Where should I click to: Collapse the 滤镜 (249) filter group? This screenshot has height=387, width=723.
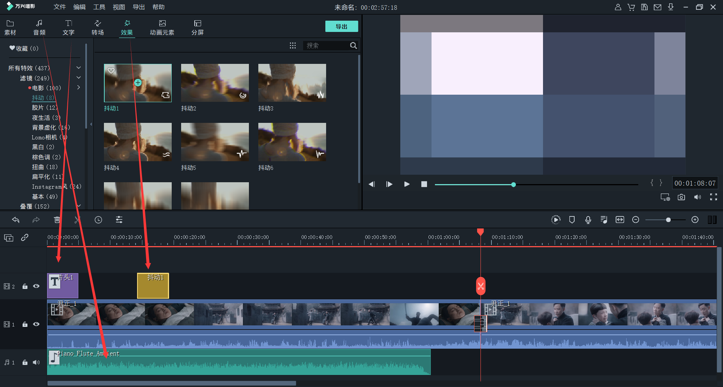coord(79,78)
